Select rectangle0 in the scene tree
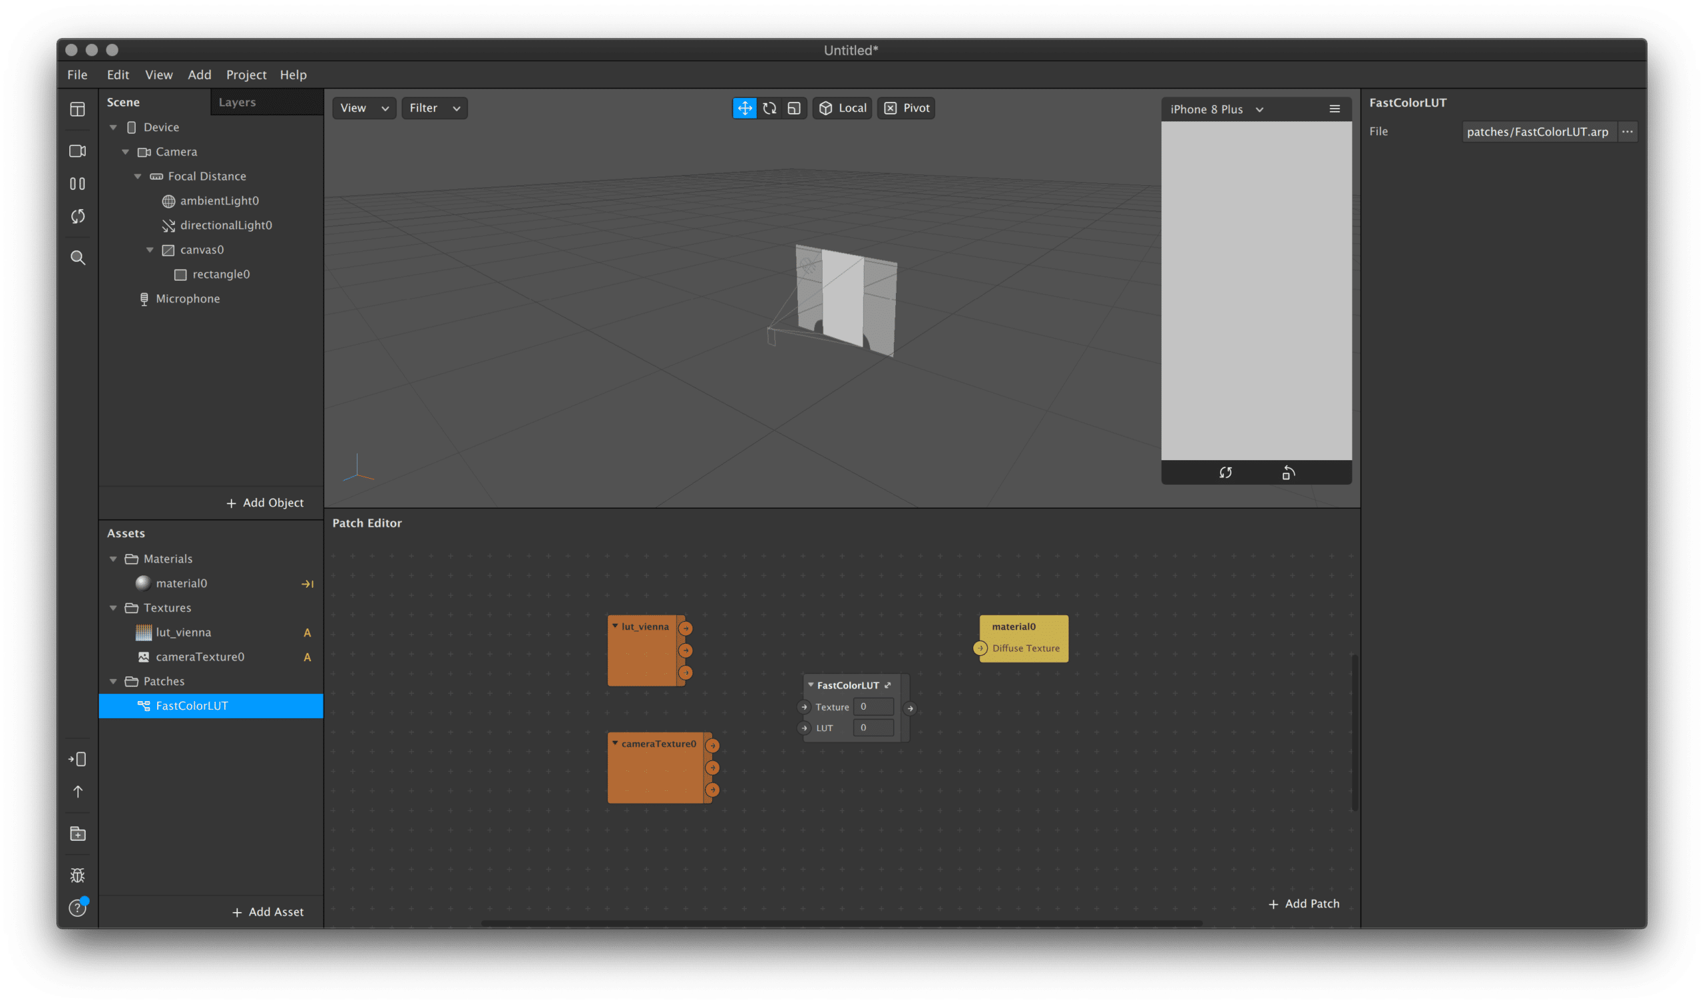This screenshot has width=1704, height=1004. point(212,274)
